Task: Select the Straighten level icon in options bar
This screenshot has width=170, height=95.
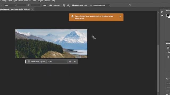Action: [x=51, y=5]
